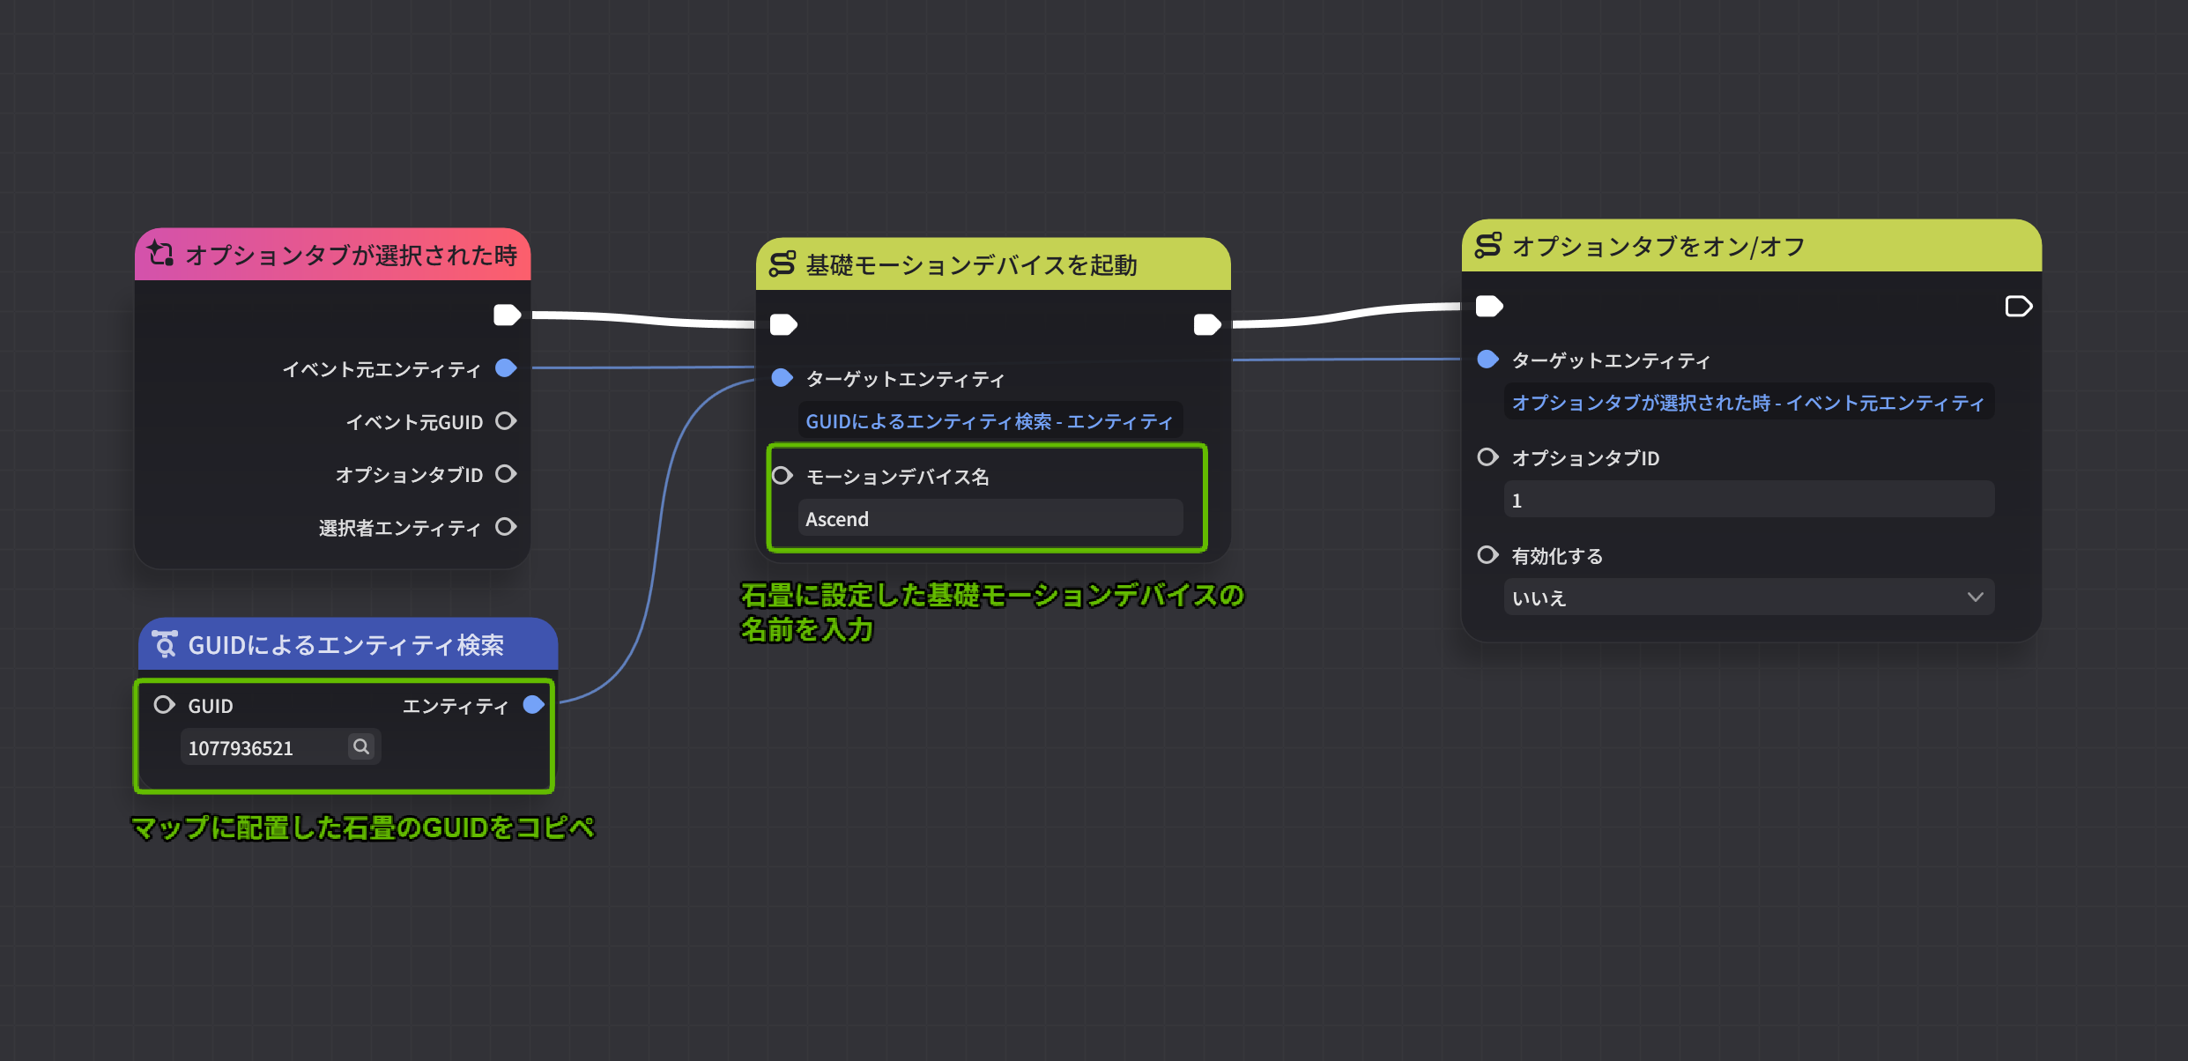Click the execution input pin of 基礎モーションデバイスを起動
2188x1061 pixels.
click(782, 324)
